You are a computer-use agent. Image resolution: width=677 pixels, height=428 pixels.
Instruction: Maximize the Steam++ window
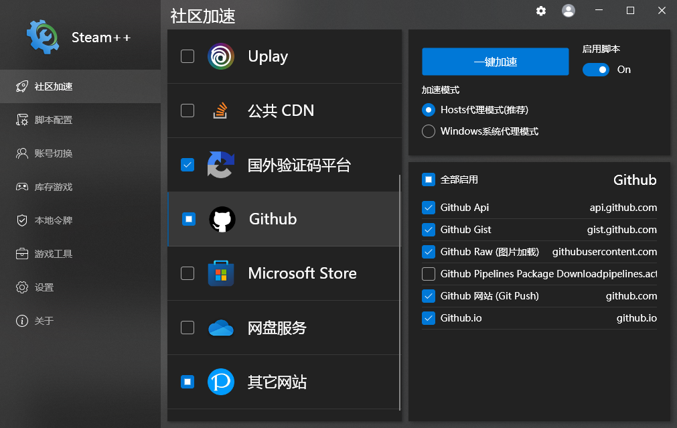[x=630, y=10]
